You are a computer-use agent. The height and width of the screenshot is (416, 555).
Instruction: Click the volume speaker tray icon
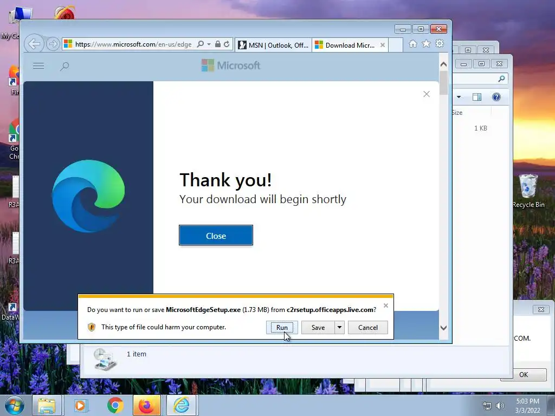pos(500,406)
